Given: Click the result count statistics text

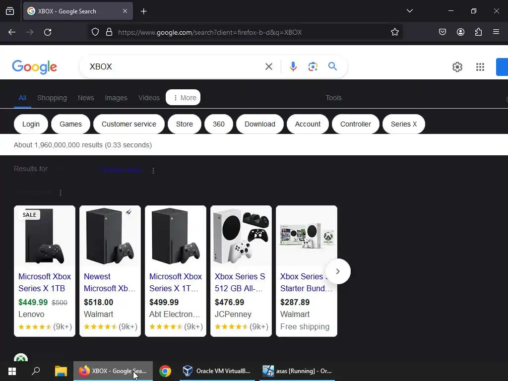Looking at the screenshot, I should pos(83,145).
